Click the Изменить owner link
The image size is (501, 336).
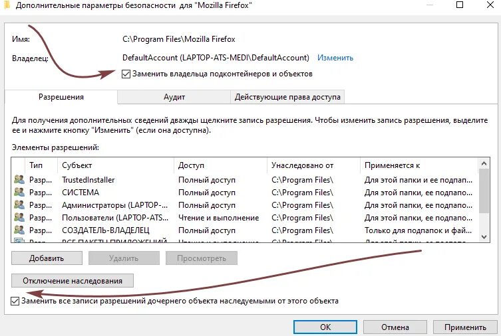click(x=335, y=58)
